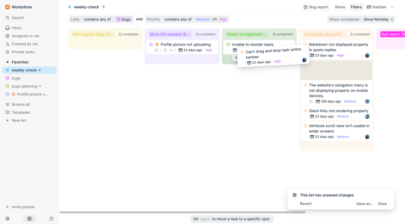The image size is (405, 224).
Task: Click the attachment icon on Profile picture task
Action: [x=165, y=50]
